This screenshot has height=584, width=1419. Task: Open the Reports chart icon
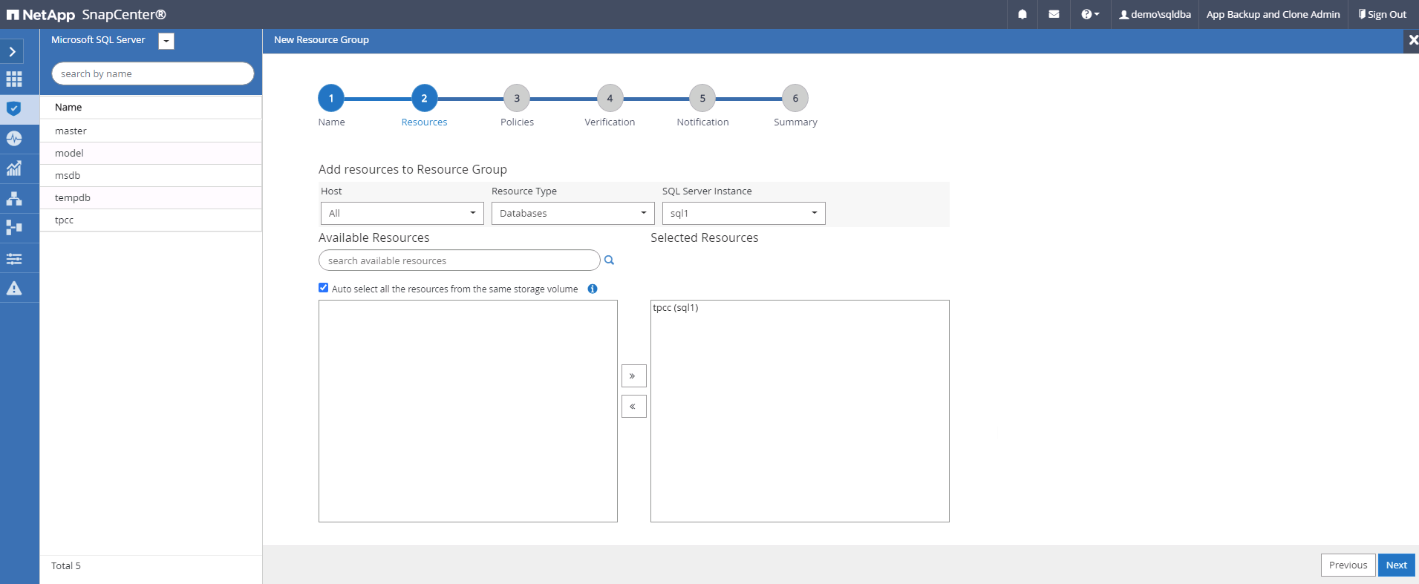pos(14,168)
